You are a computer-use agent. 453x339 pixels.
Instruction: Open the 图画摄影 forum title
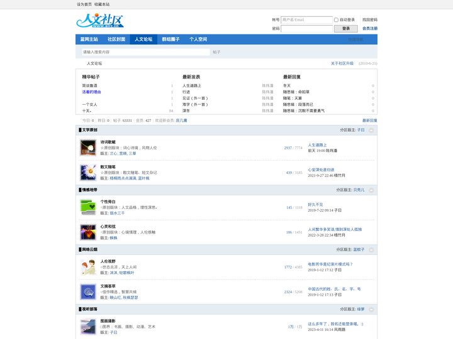pyautogui.click(x=108, y=321)
